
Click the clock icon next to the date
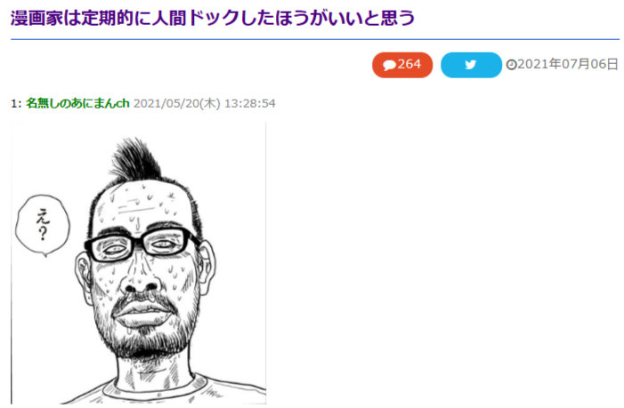pos(511,65)
